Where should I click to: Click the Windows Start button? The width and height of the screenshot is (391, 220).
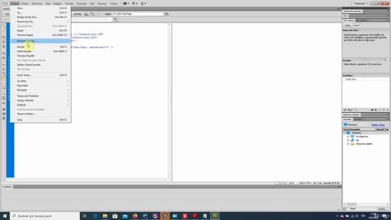[x=5, y=216]
